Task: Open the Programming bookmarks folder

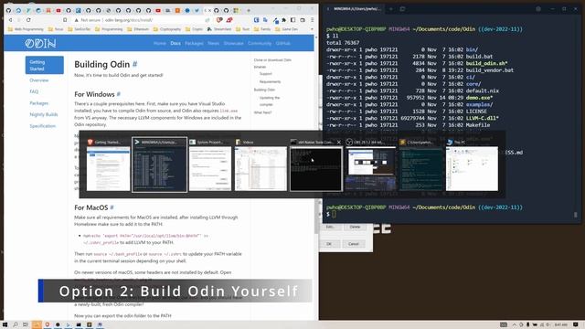Action: (109, 29)
